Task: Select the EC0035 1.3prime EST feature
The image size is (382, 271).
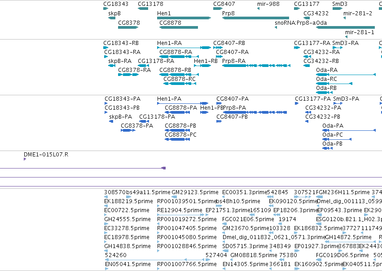Action: pyautogui.click(x=224, y=197)
